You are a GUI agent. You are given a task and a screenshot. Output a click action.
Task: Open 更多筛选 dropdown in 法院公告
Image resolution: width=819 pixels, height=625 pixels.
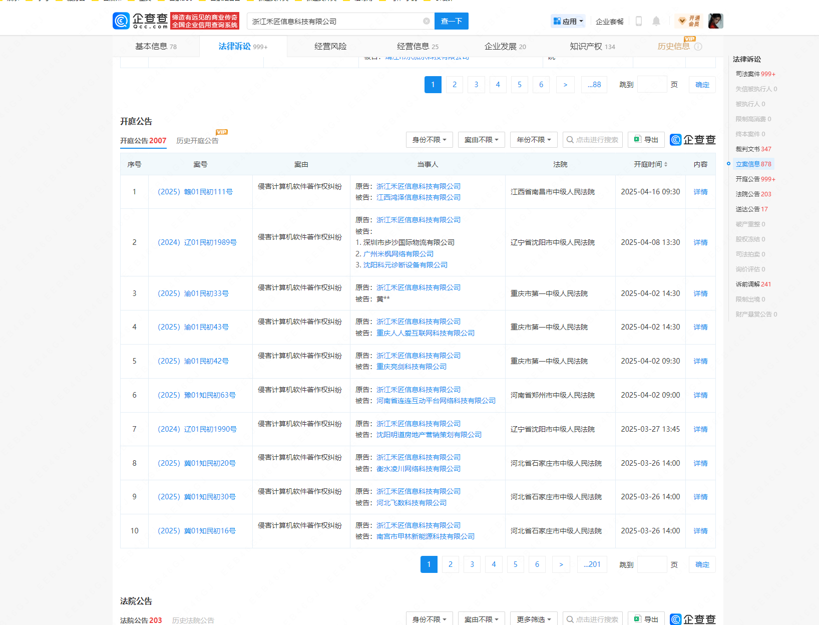coord(534,619)
